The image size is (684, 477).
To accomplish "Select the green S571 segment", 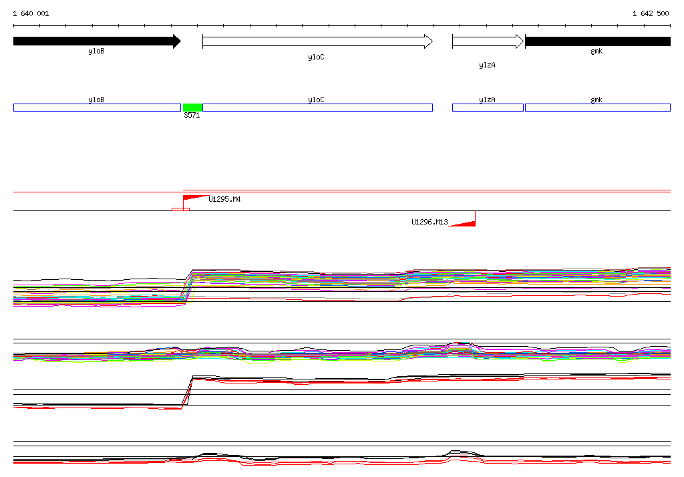I will [x=192, y=108].
